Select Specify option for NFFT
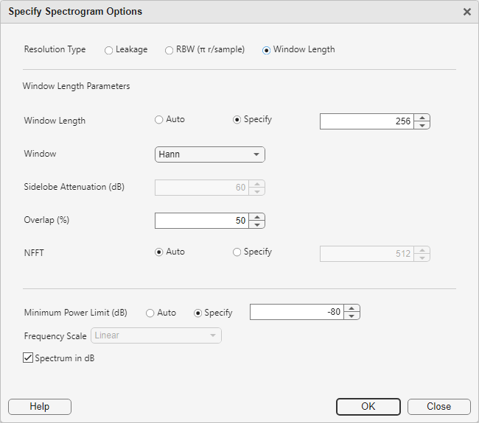The height and width of the screenshot is (423, 479). [x=237, y=252]
